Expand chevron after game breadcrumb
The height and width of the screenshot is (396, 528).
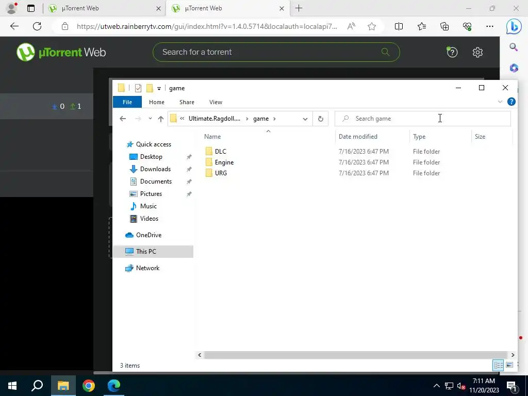275,119
